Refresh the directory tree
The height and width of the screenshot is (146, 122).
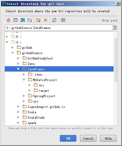[x=54, y=20]
